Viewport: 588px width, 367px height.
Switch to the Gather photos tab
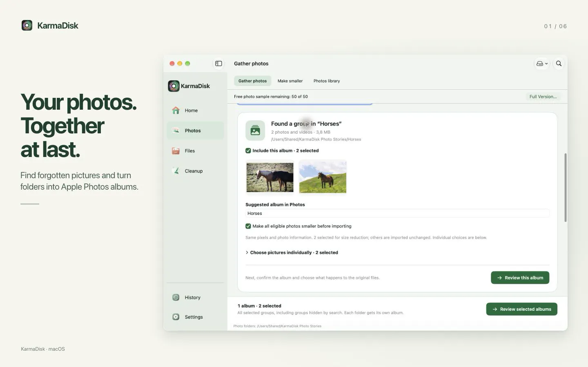[252, 81]
